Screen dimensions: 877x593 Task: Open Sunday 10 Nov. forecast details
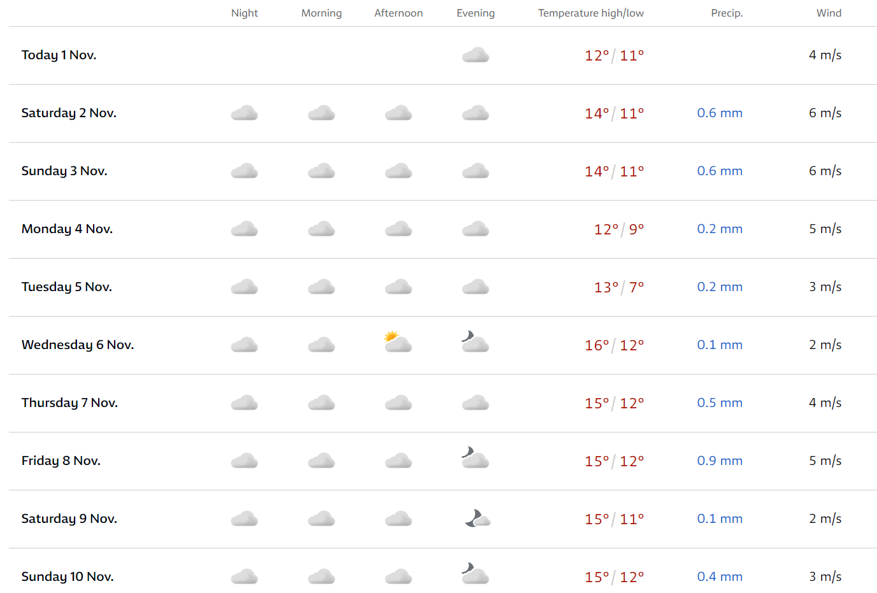68,577
